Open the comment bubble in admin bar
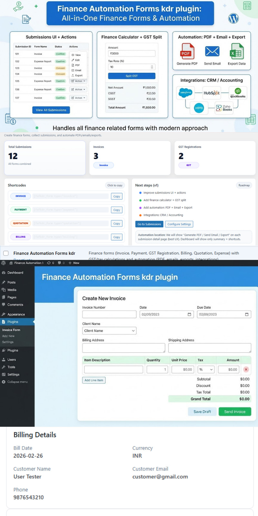The height and width of the screenshot is (516, 258). tap(59, 263)
